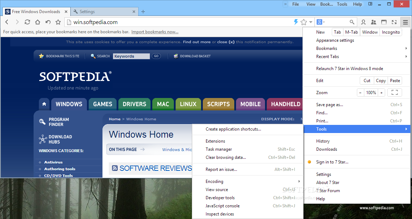Select Create application shortcuts
Screen dimensions: 412x219
pos(247,129)
